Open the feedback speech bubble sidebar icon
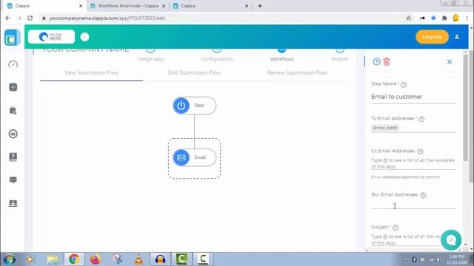Screen dimensions: 474x266 13,180
